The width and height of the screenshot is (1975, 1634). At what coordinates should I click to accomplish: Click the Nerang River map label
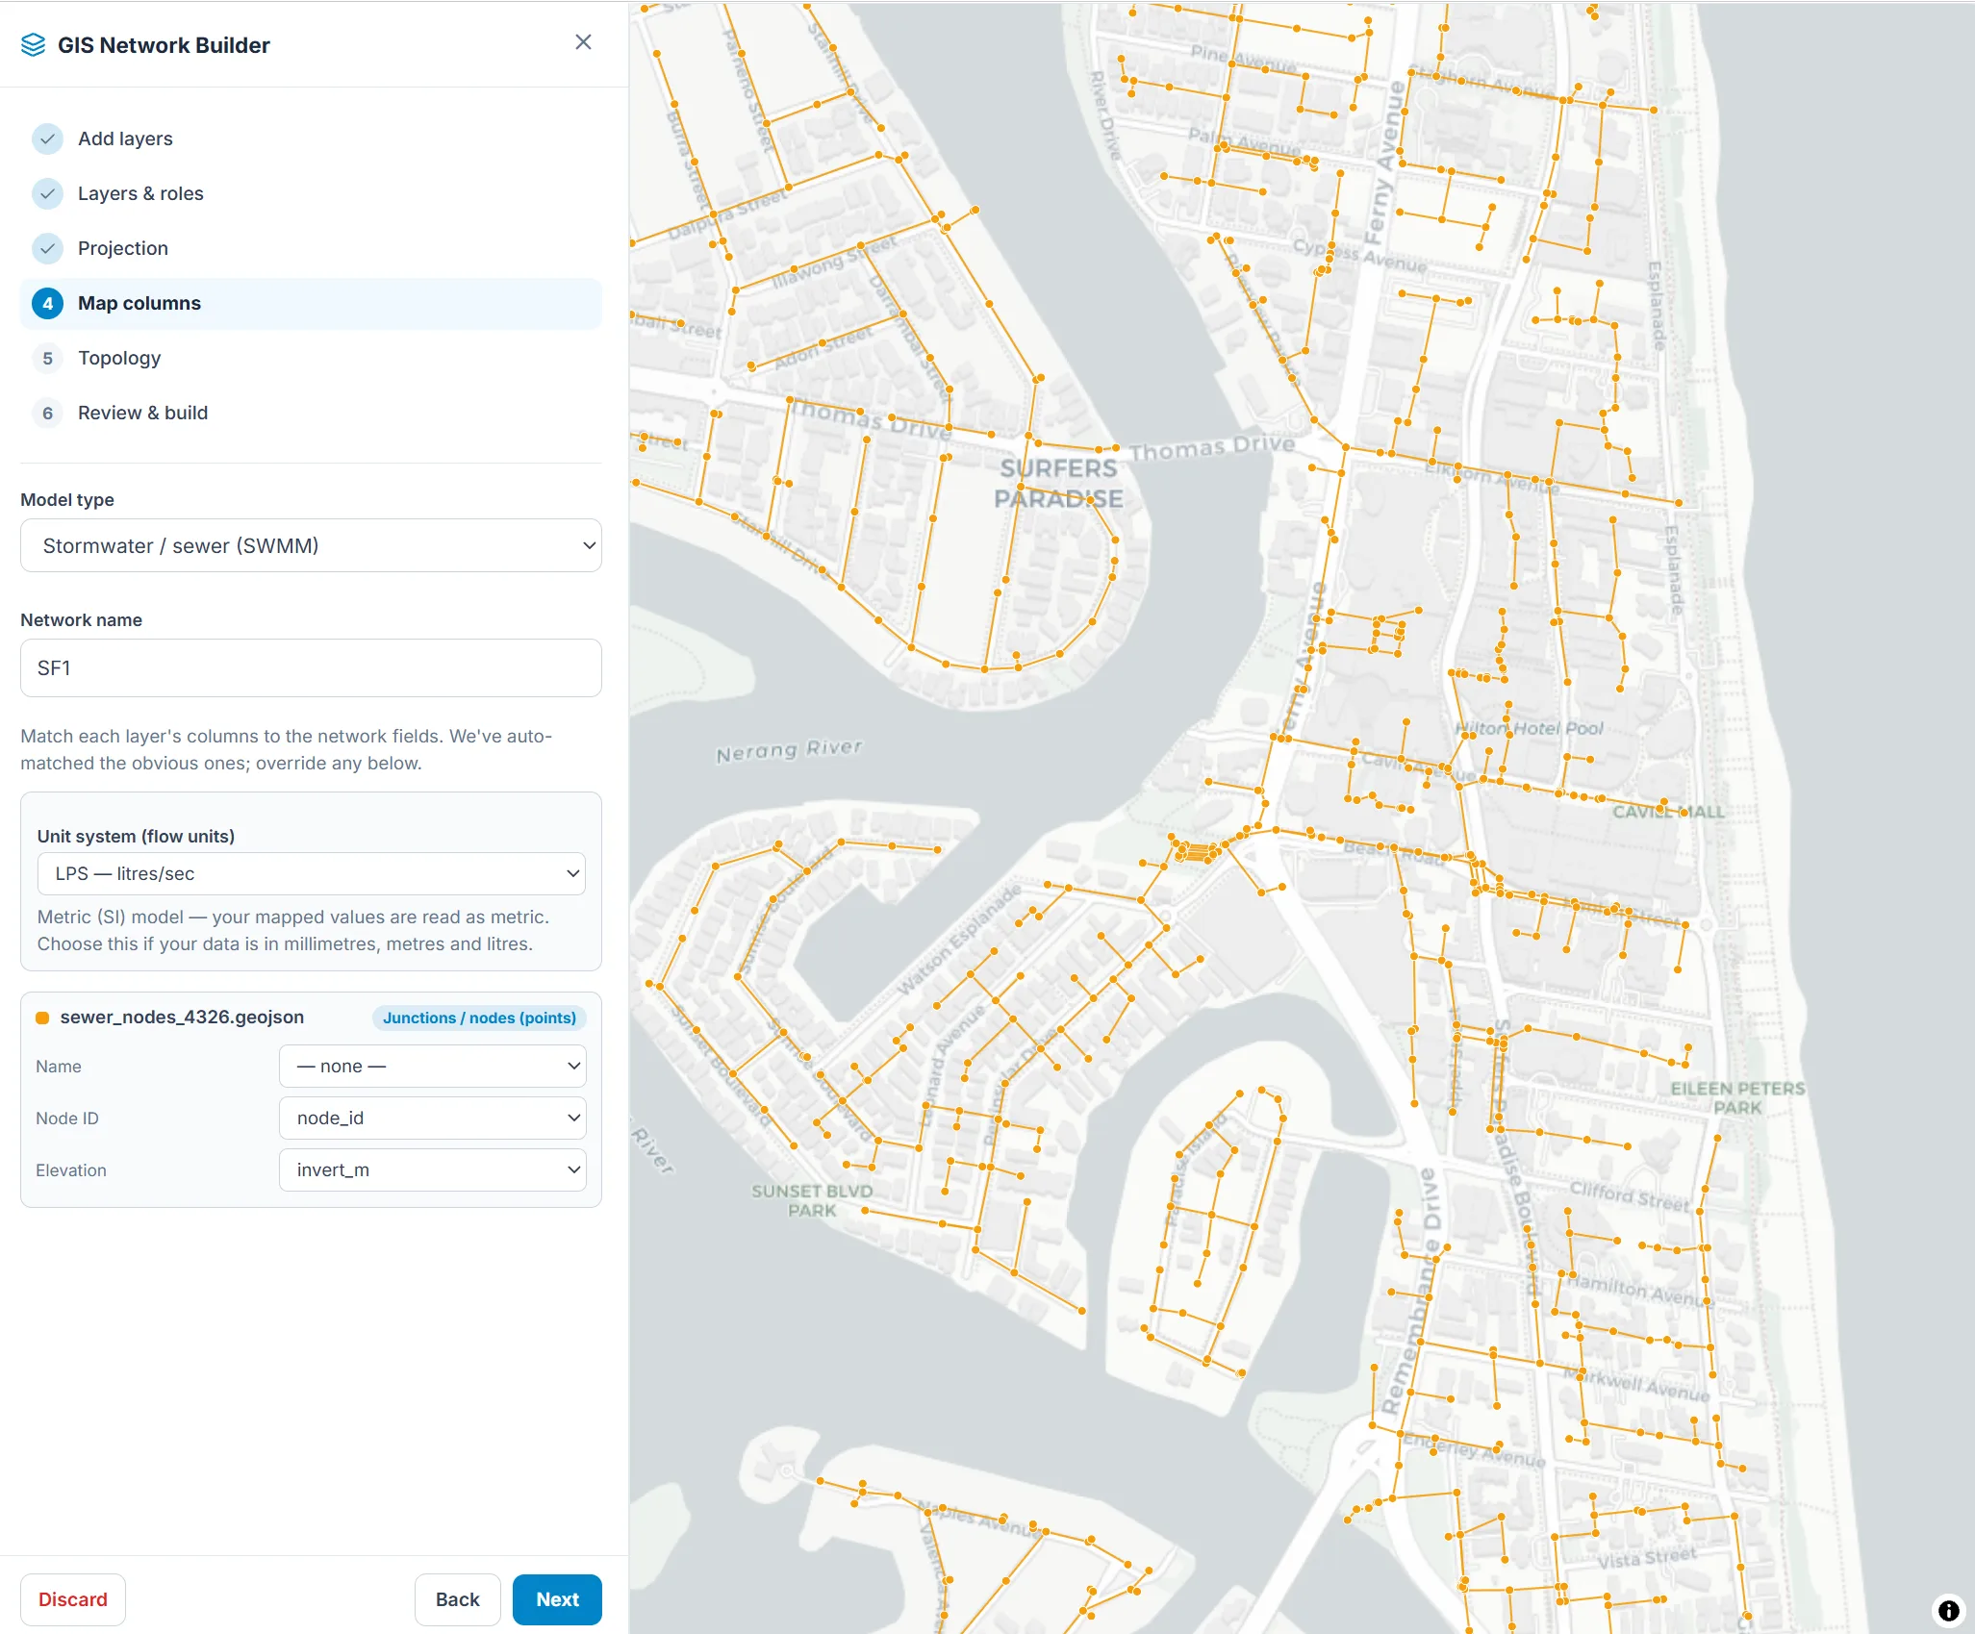click(789, 750)
